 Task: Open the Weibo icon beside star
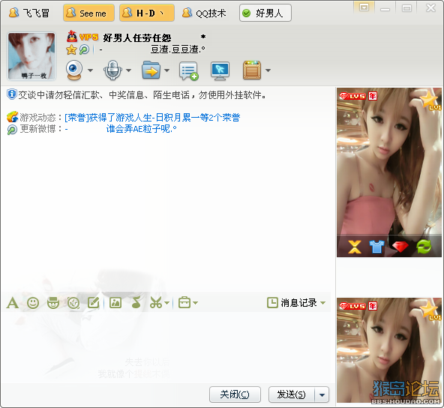click(84, 49)
